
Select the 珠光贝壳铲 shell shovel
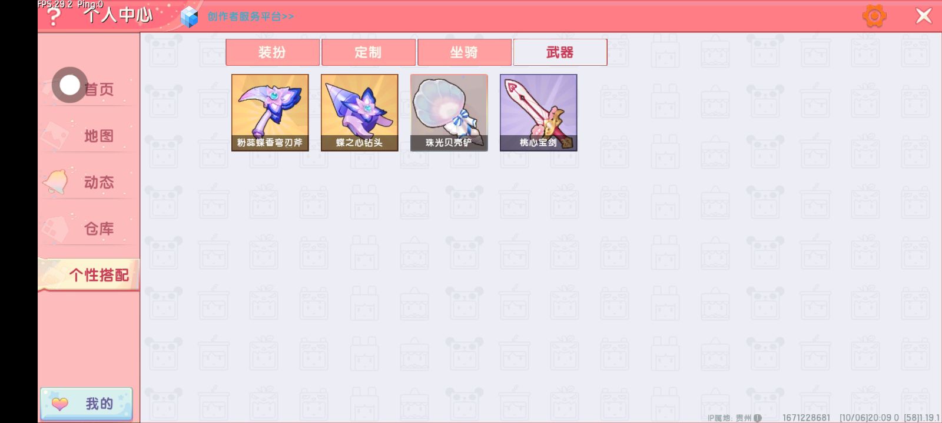click(449, 113)
